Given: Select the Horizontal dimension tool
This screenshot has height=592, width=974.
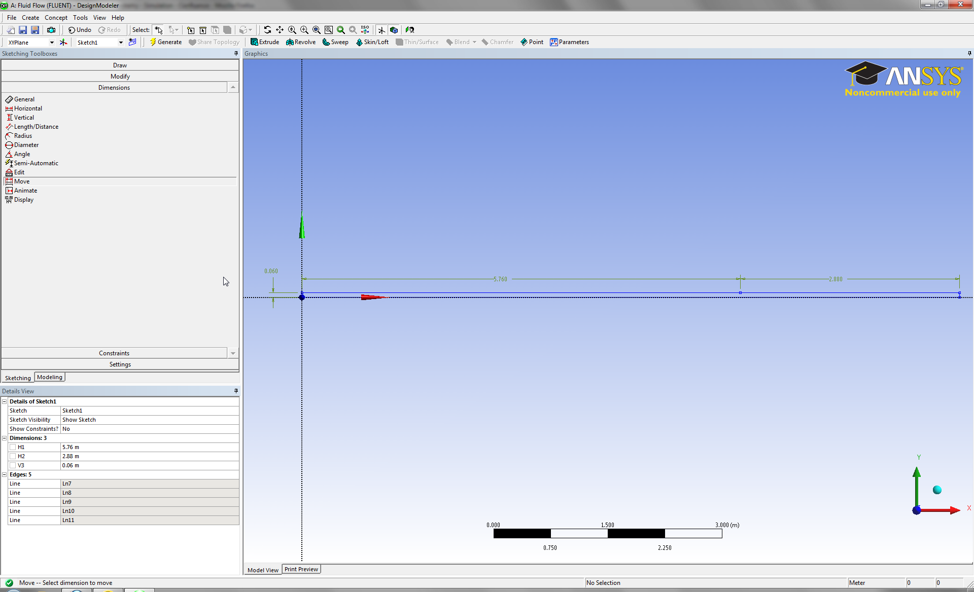Looking at the screenshot, I should point(23,108).
